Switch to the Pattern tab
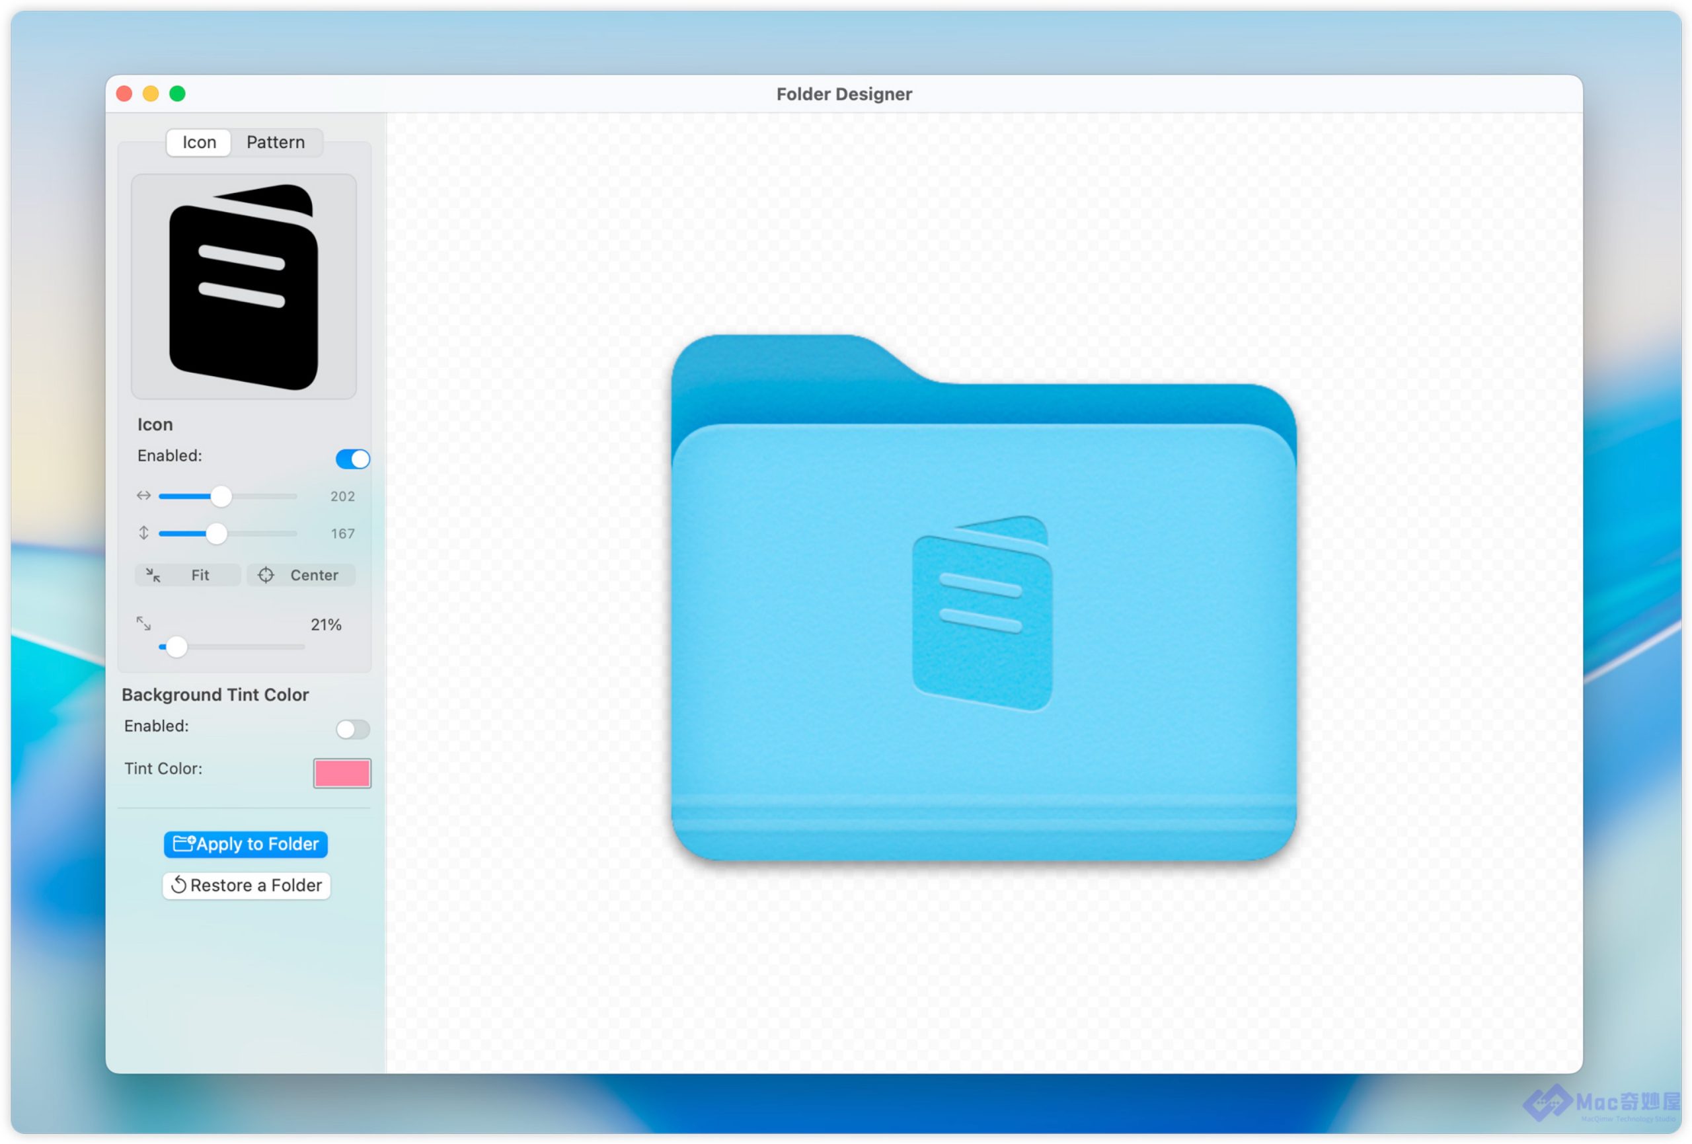Image resolution: width=1692 pixels, height=1144 pixels. coord(275,142)
